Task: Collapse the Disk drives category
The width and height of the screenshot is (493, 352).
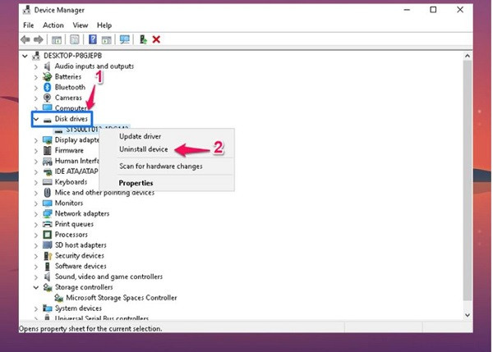Action: (36, 119)
